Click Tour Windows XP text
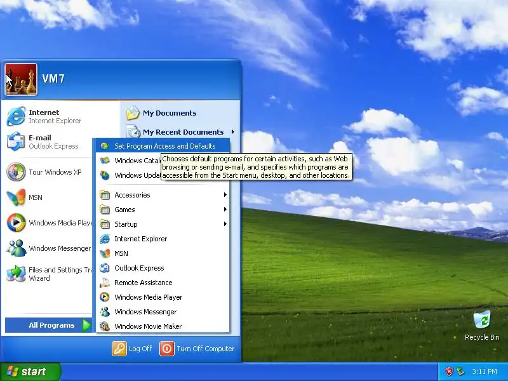This screenshot has width=508, height=381. click(x=55, y=172)
